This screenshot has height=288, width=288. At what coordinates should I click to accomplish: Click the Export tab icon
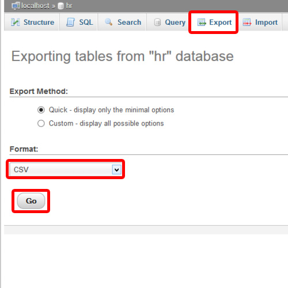pos(202,22)
